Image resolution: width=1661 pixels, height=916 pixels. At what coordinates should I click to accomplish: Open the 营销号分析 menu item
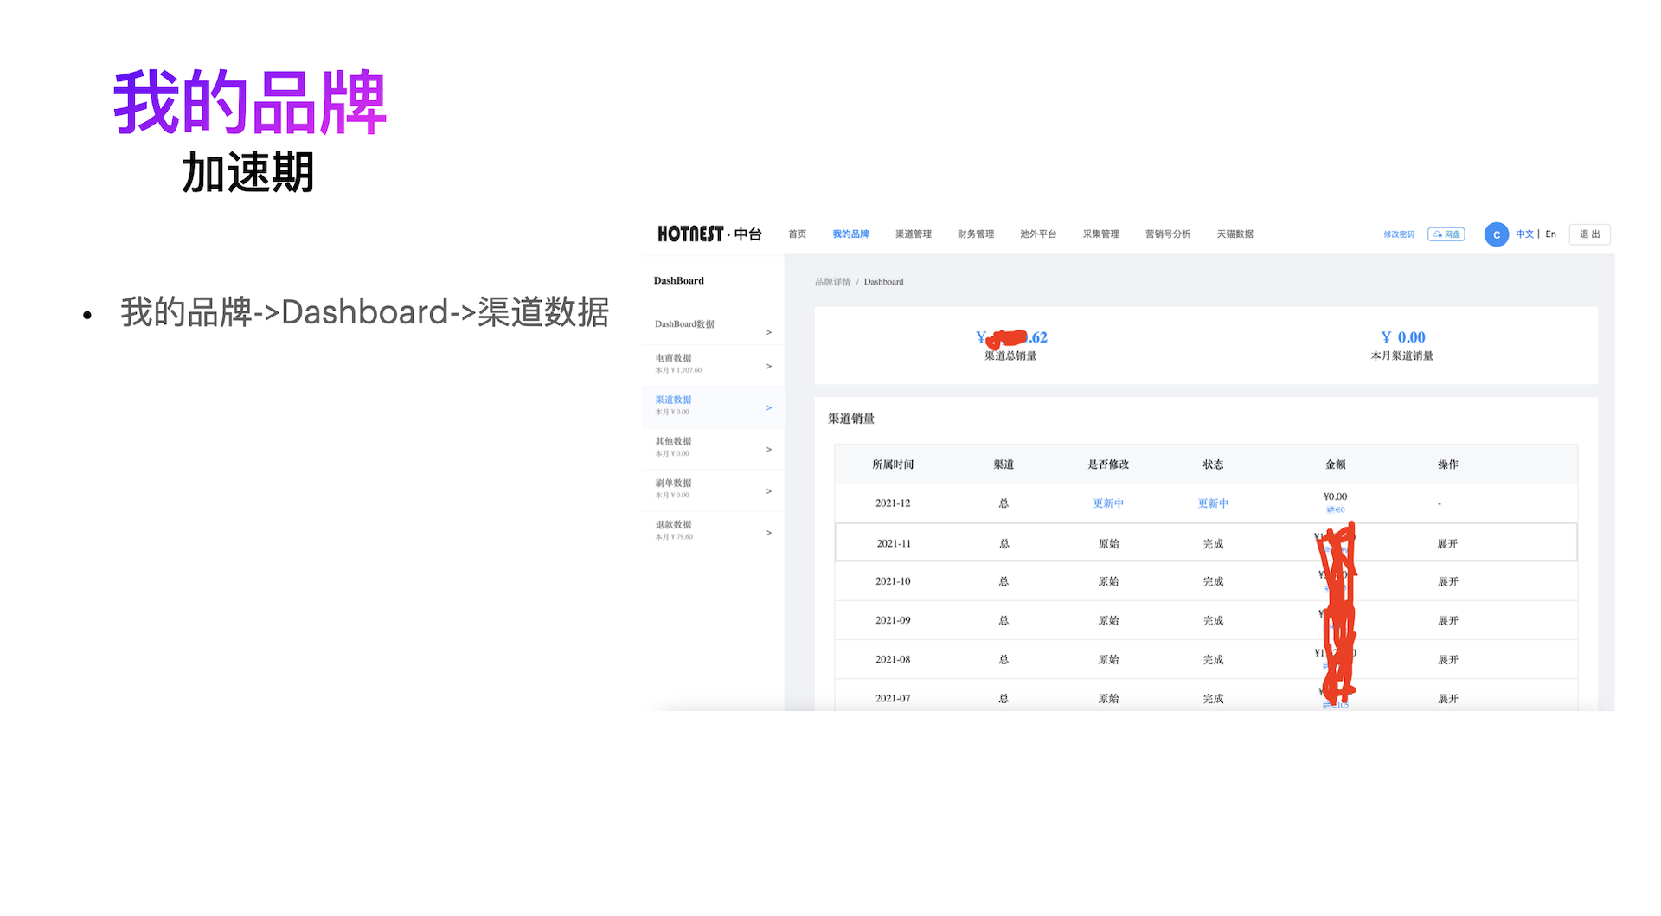click(x=1167, y=234)
